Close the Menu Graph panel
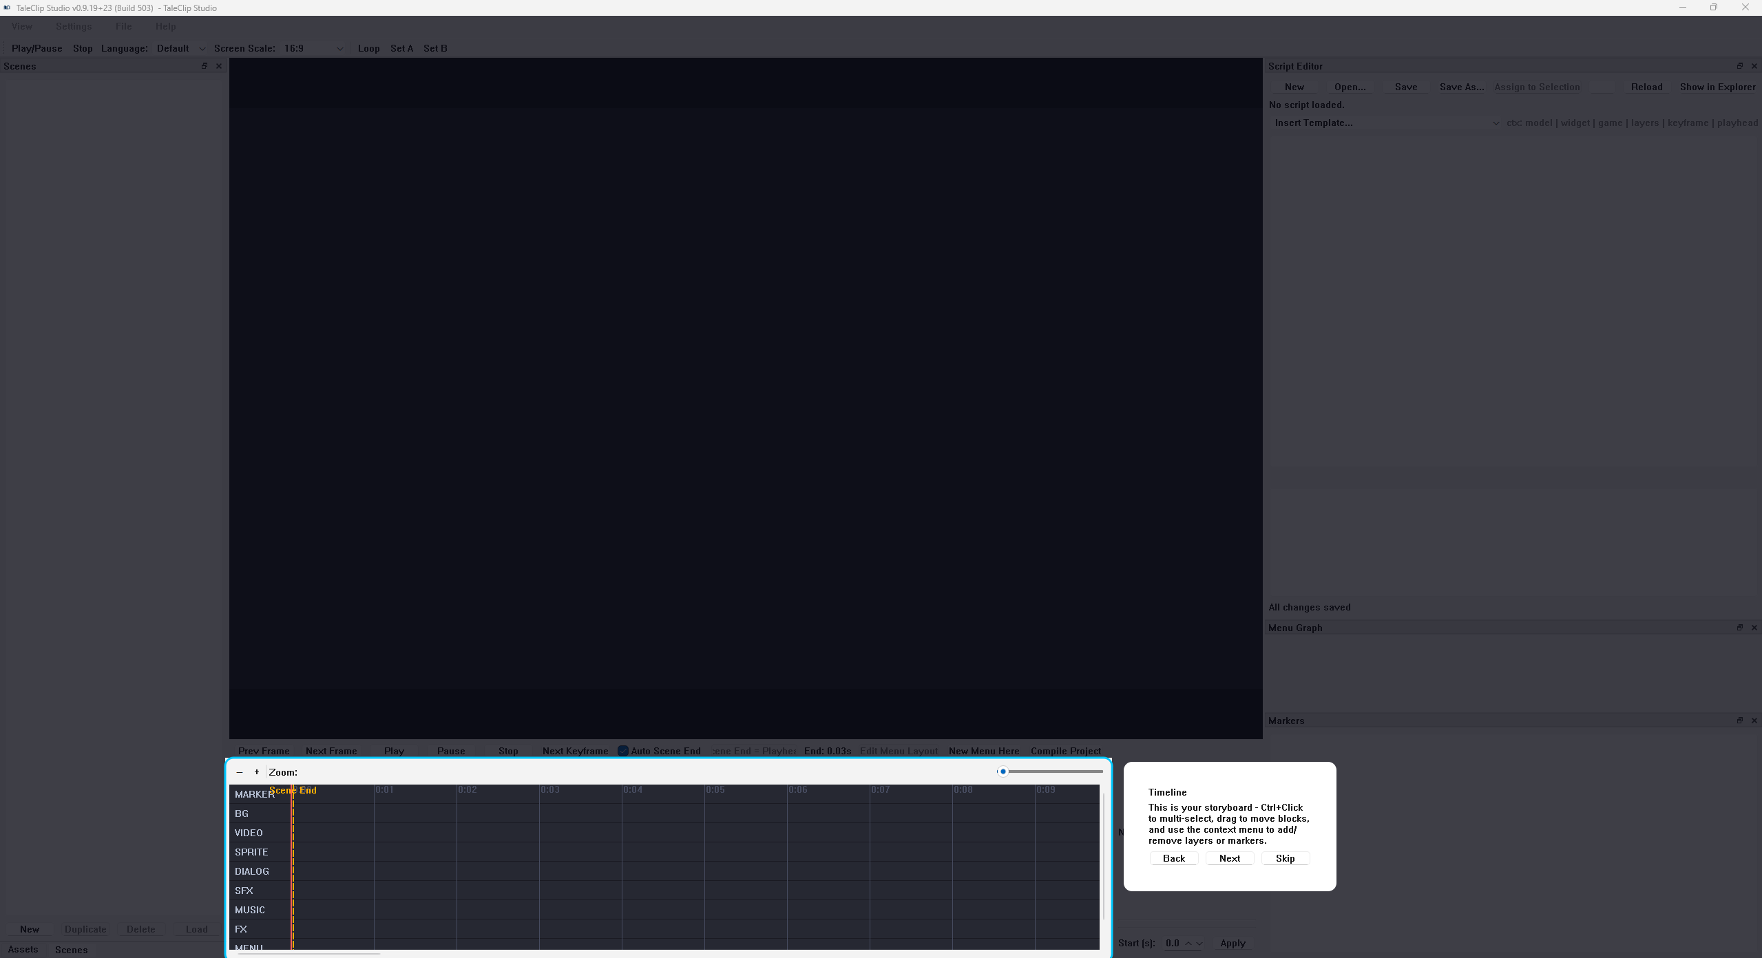Screen dimensions: 1762x958 1754,628
